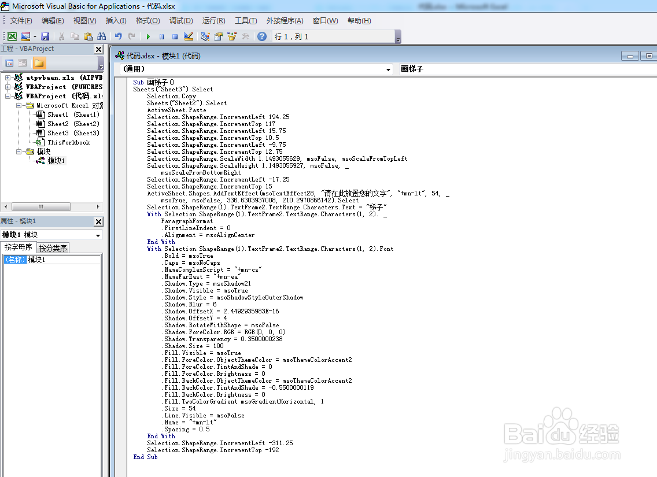The height and width of the screenshot is (477, 657).
Task: Expand the VBAProject (FUNCRES) node
Action: pos(8,87)
